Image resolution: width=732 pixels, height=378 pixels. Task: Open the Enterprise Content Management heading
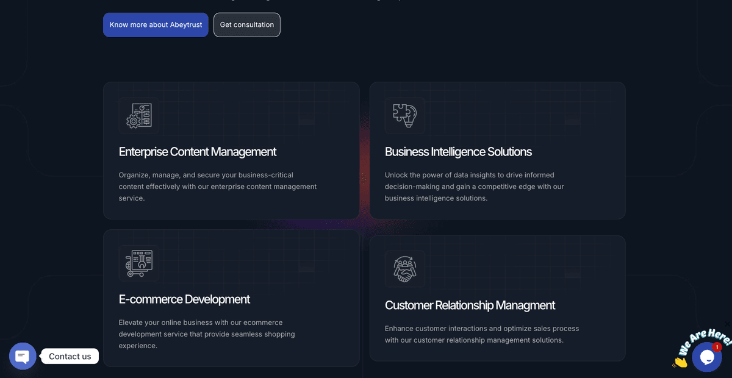click(198, 152)
